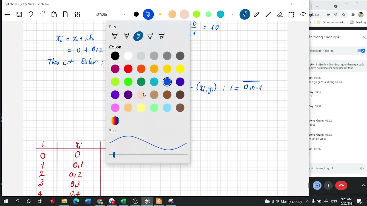The width and height of the screenshot is (367, 206).
Task: Pick the pink swatch in Color palette
Action: tap(115, 108)
